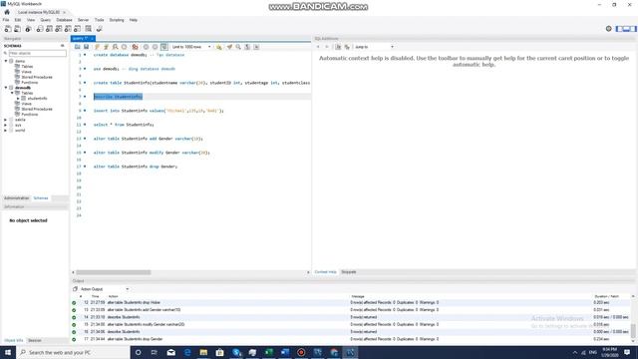Image resolution: width=638 pixels, height=359 pixels.
Task: Commit transaction icon in query toolbar
Action: tap(147, 47)
